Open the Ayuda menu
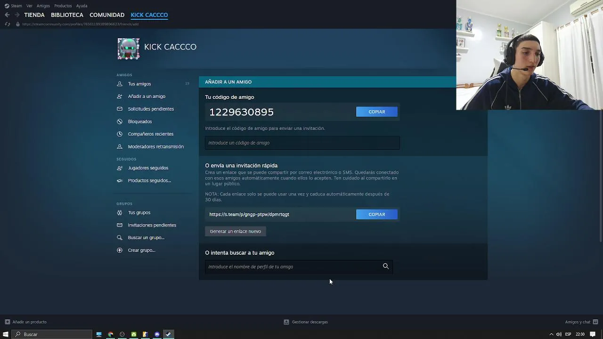 click(81, 6)
